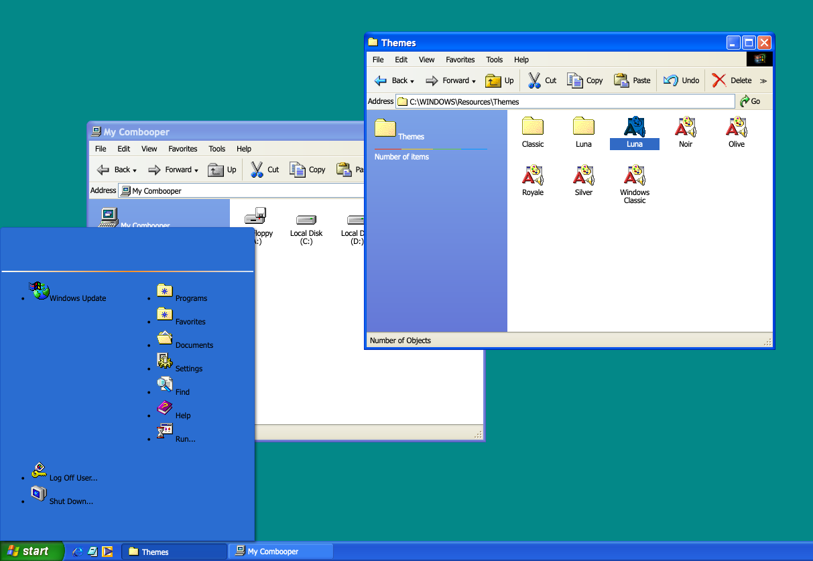
Task: Expand Forward dropdown arrow in Themes window
Action: coord(474,82)
